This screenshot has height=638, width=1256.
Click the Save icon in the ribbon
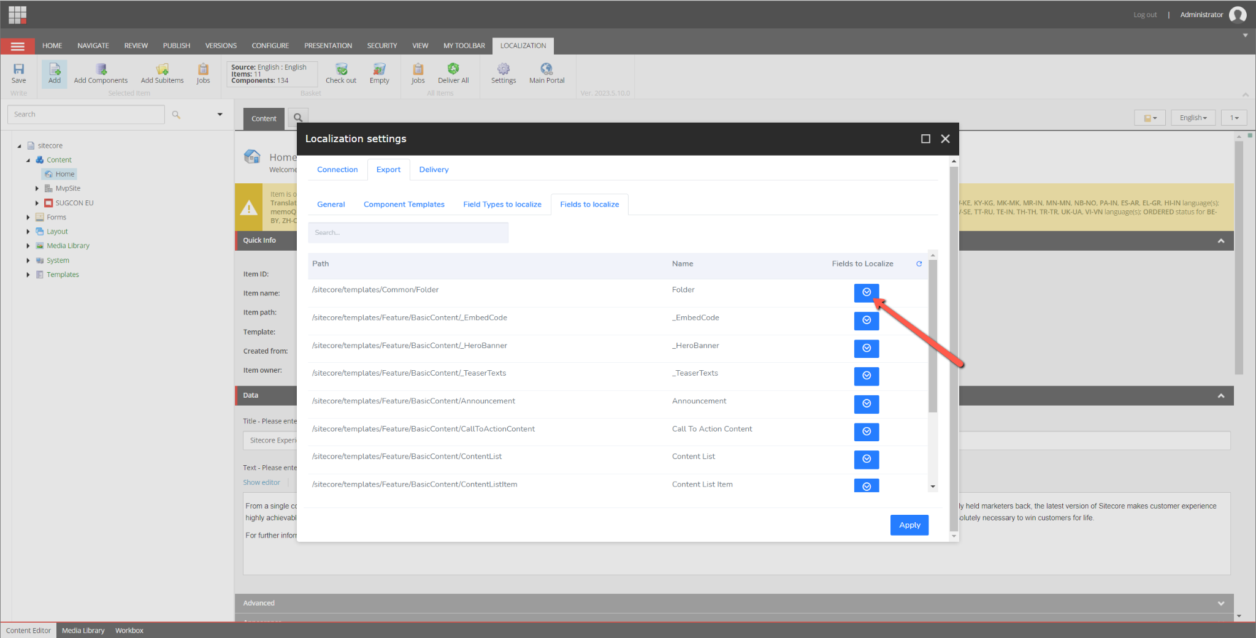click(19, 73)
